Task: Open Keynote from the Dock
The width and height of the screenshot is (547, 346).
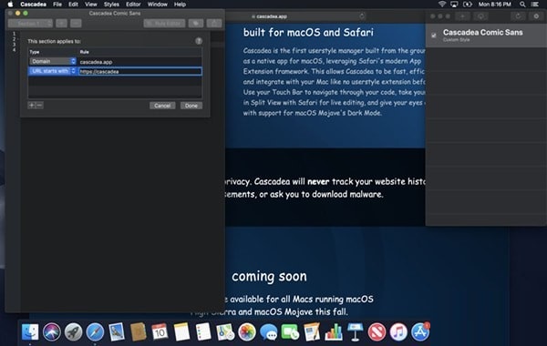Action: 356,331
